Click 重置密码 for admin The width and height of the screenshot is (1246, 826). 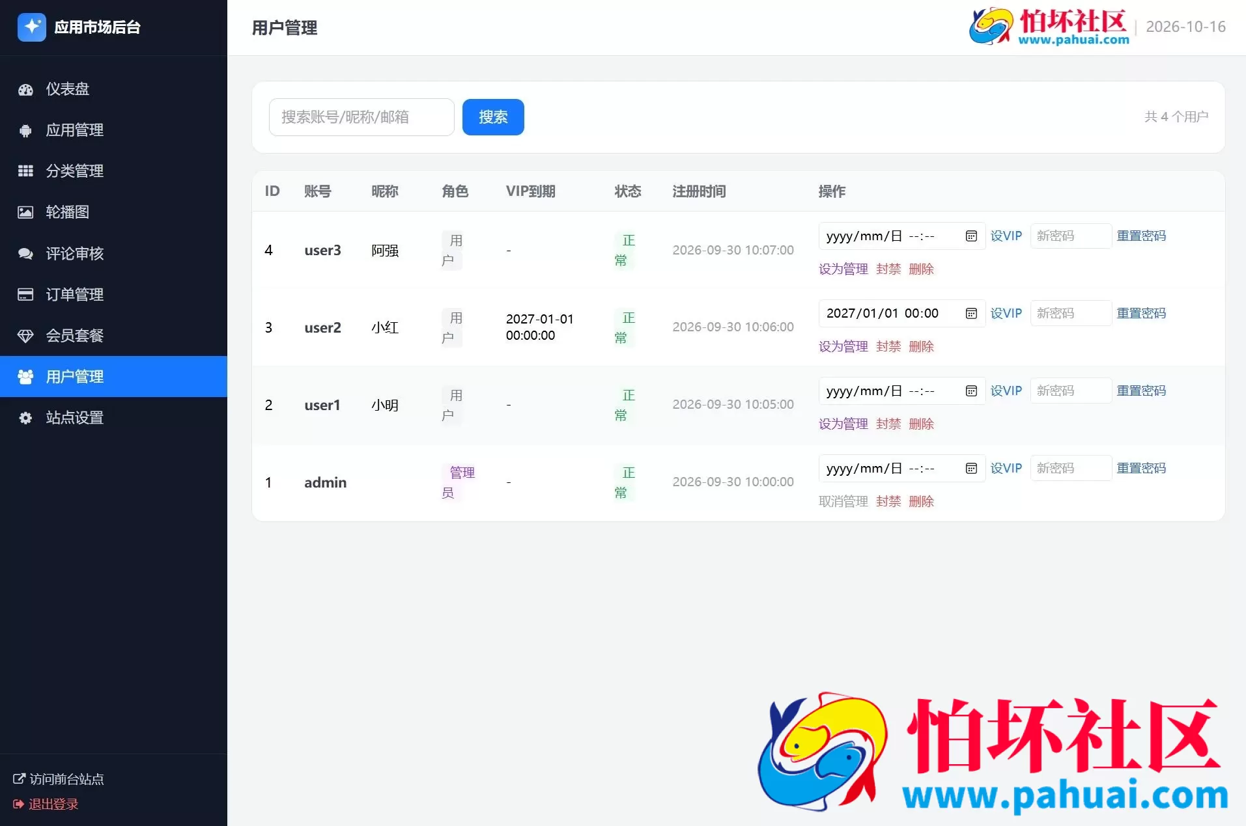tap(1141, 469)
